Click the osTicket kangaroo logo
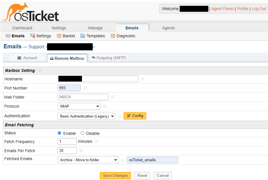This screenshot has width=268, height=180. [31, 13]
